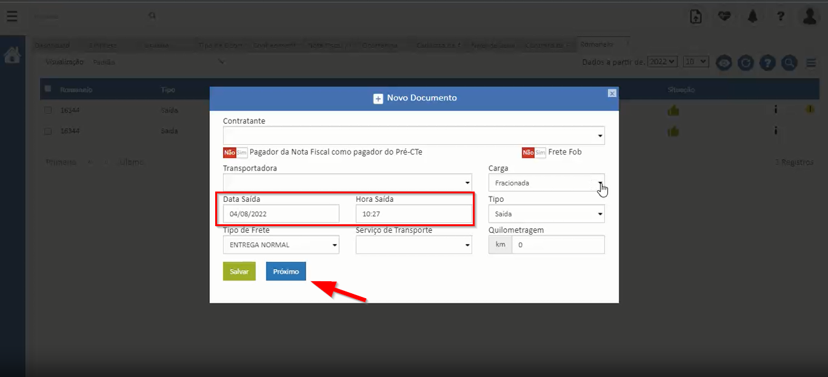
Task: Click the heart health icon in header
Action: coord(724,16)
